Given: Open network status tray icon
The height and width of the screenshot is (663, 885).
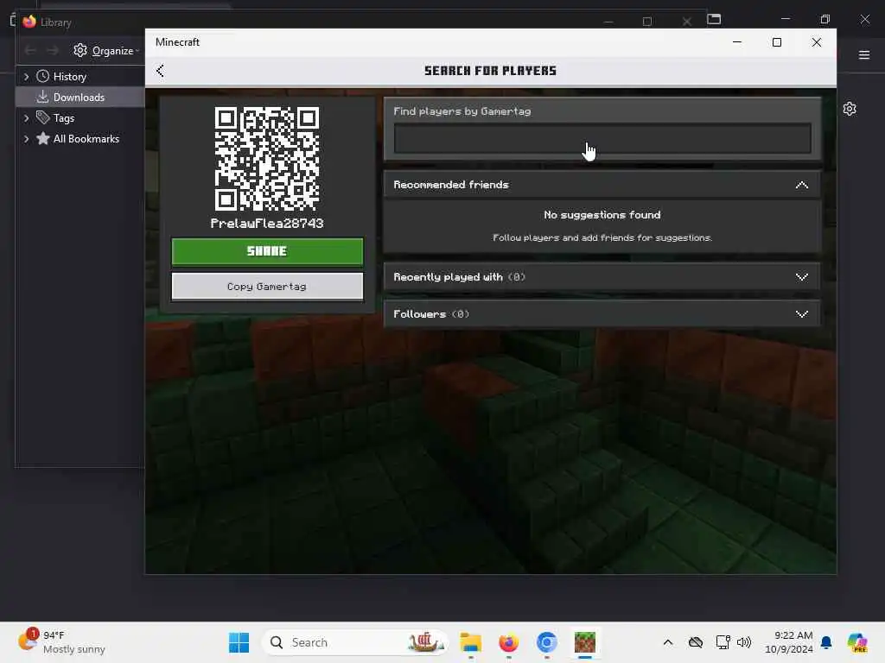Looking at the screenshot, I should 723,642.
